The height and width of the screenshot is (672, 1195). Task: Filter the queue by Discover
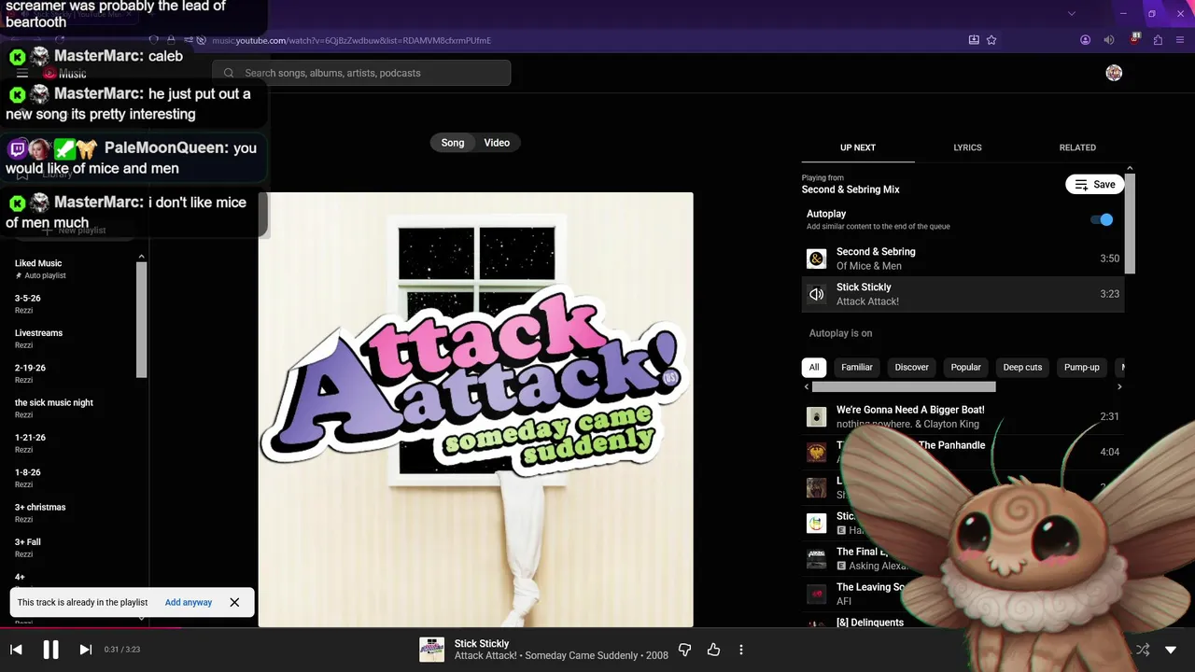coord(912,367)
